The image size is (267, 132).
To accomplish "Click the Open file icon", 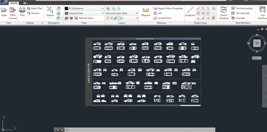I will click(x=4, y=10).
